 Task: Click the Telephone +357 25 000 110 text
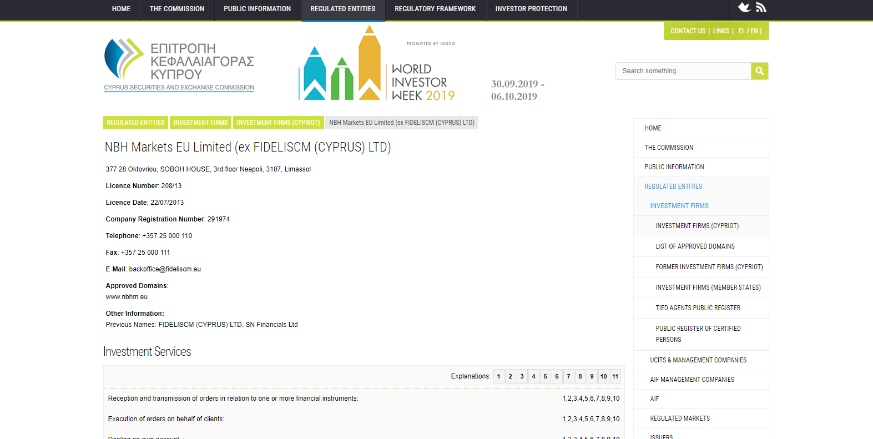(149, 236)
